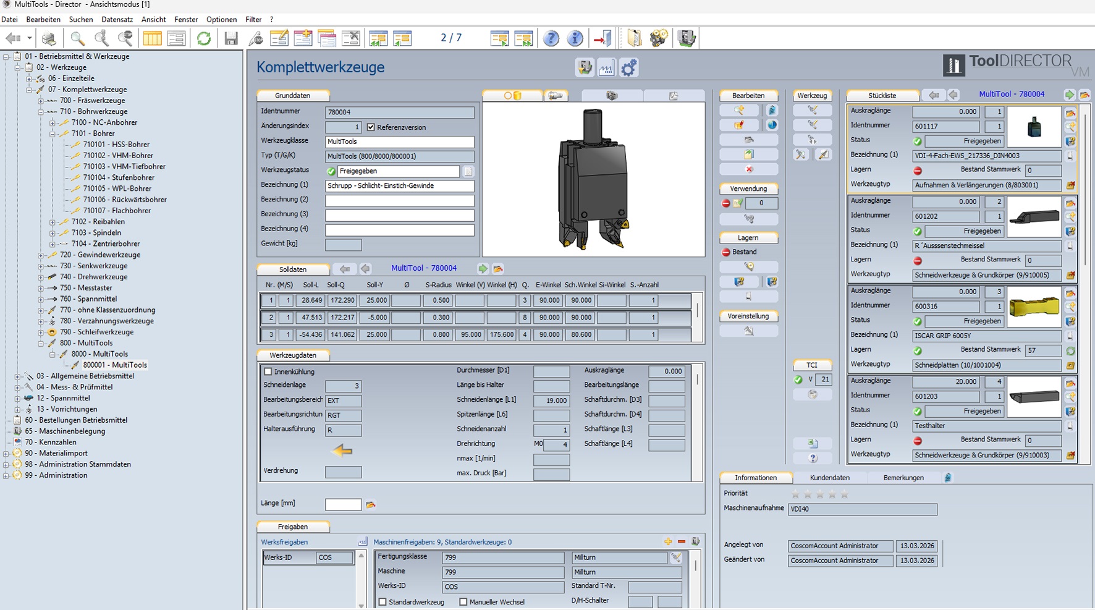Image resolution: width=1095 pixels, height=610 pixels.
Task: Expand the 720 - Gewindewerkzeuge node
Action: click(41, 255)
